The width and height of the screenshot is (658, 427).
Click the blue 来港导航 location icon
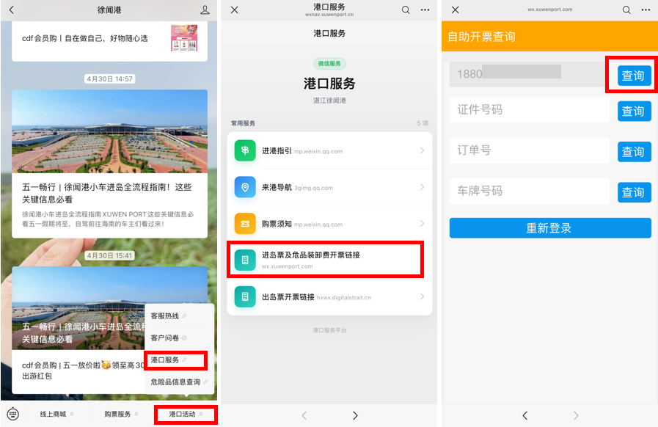[245, 187]
